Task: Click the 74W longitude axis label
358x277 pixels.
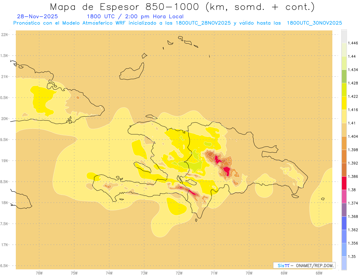Action: point(109,273)
